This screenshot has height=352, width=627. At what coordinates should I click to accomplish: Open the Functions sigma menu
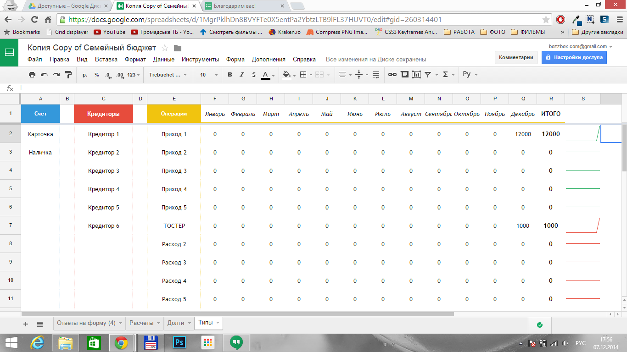[445, 75]
